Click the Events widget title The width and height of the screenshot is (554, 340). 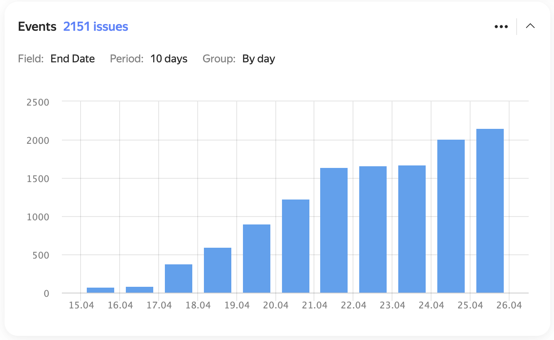coord(37,27)
